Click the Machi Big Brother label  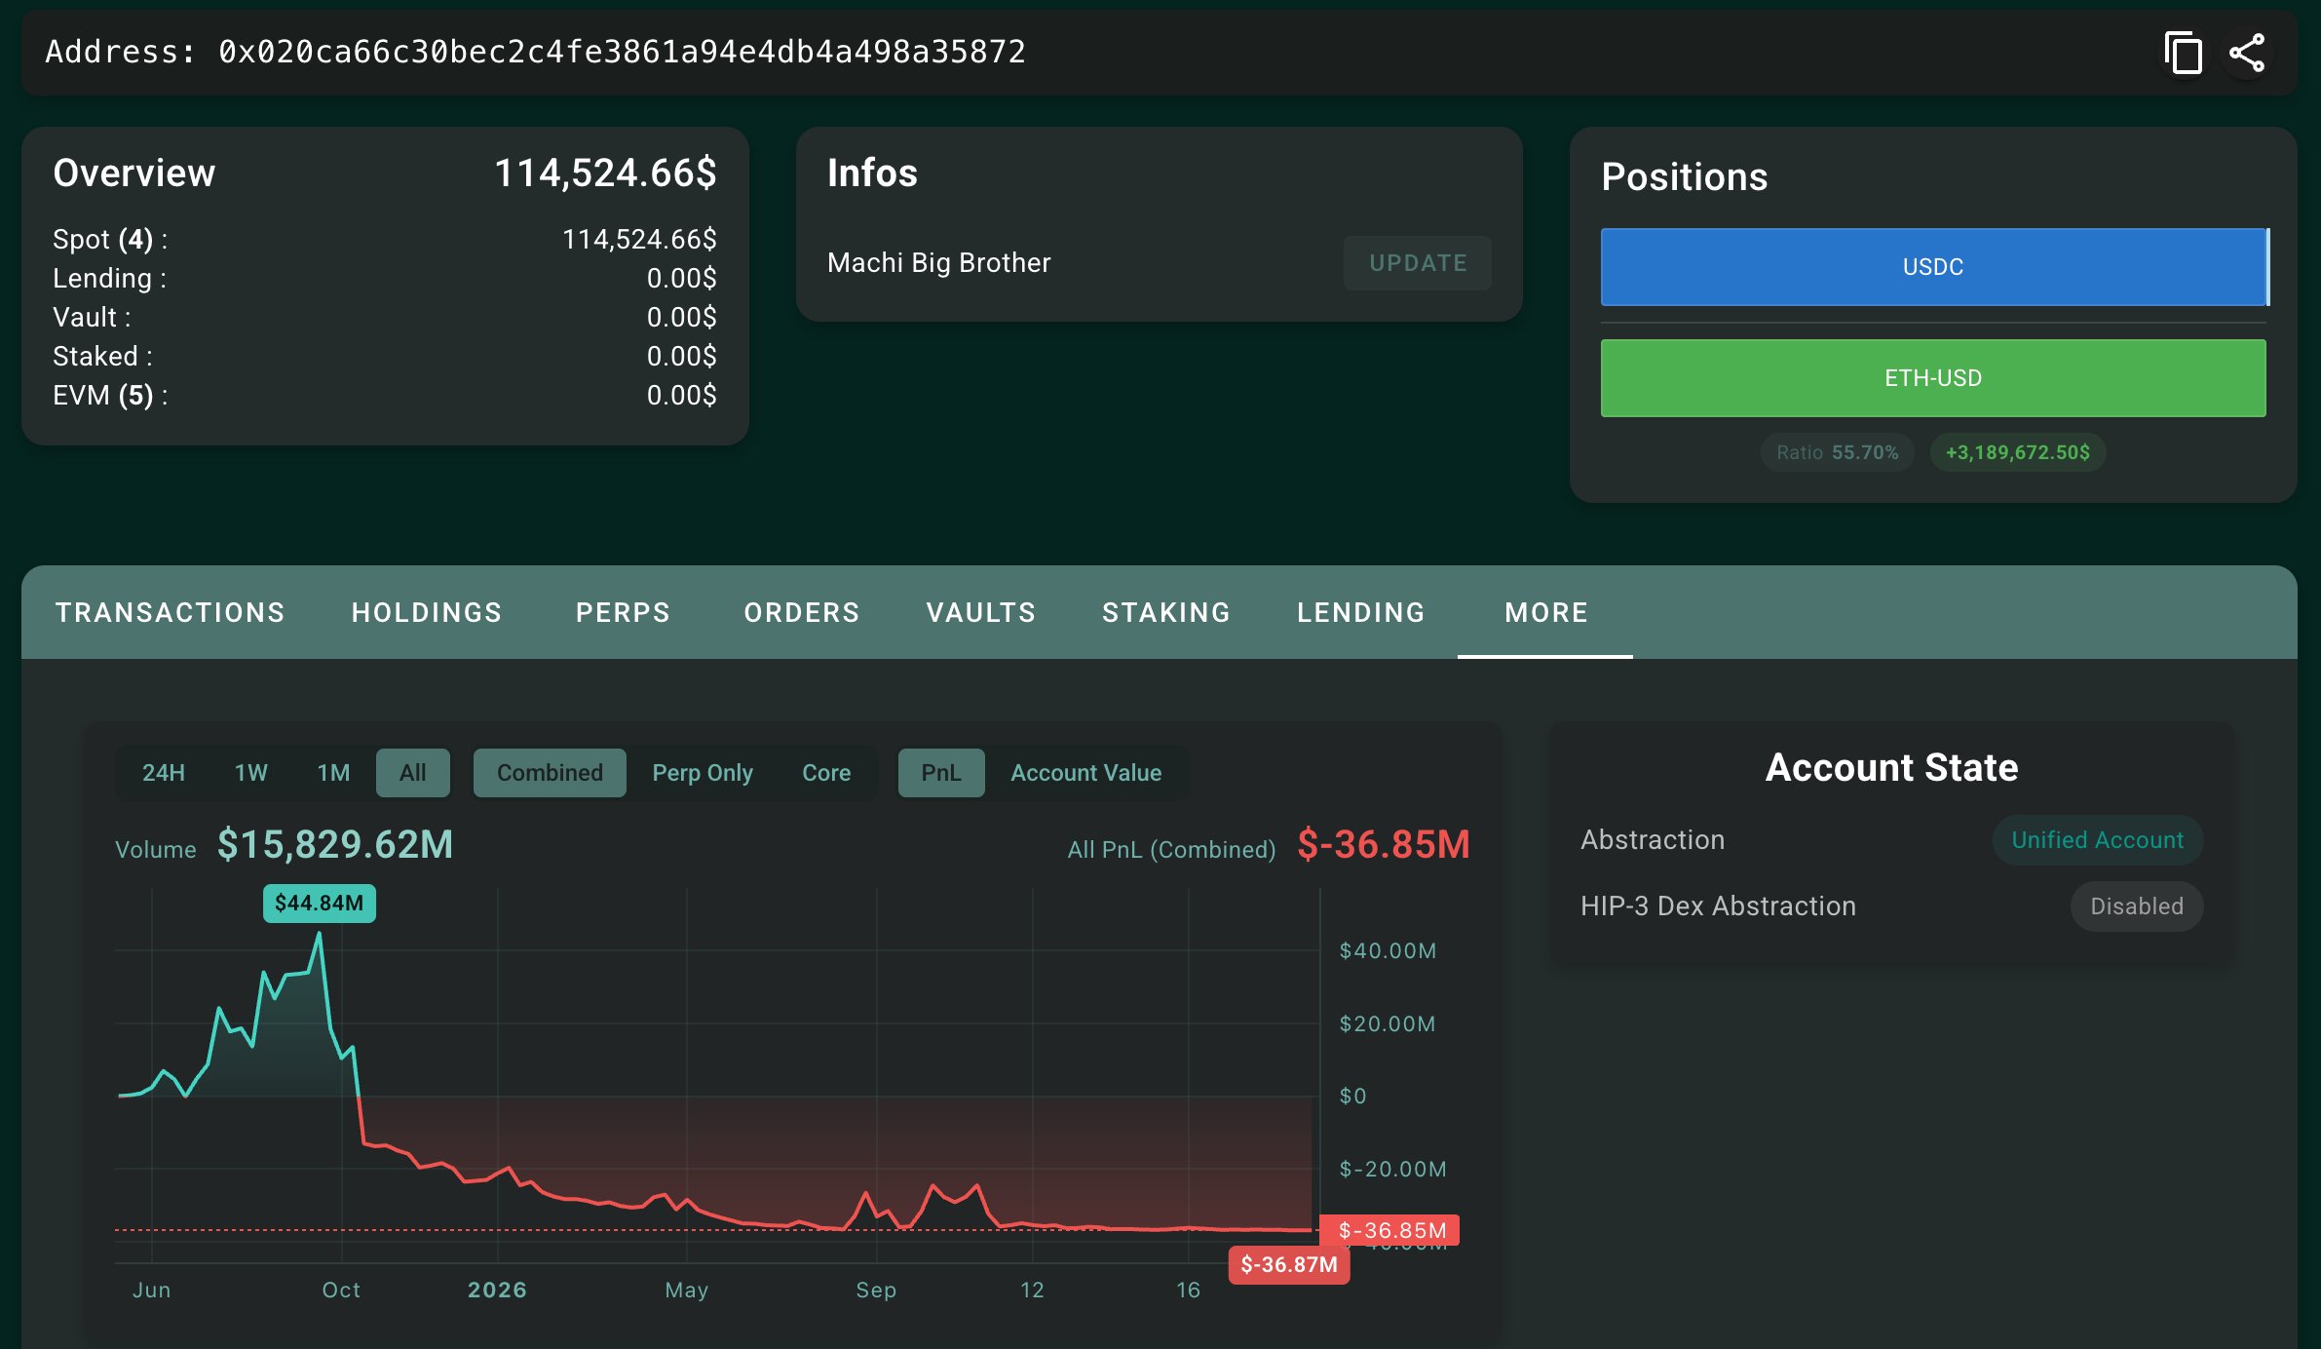[x=939, y=263]
